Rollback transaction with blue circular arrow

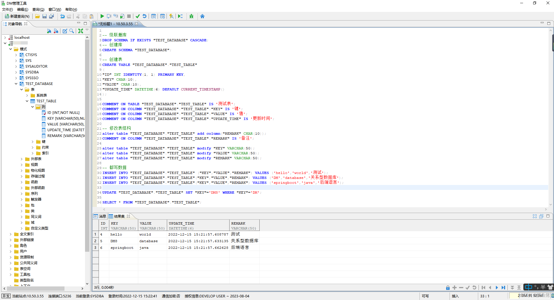tap(145, 16)
